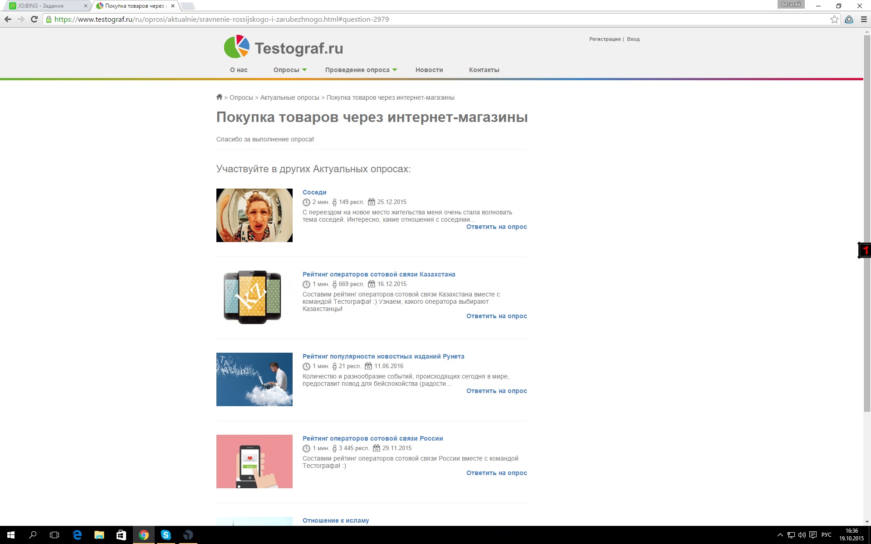Open File Explorer from taskbar
Screen dimensions: 871x544
pyautogui.click(x=99, y=535)
